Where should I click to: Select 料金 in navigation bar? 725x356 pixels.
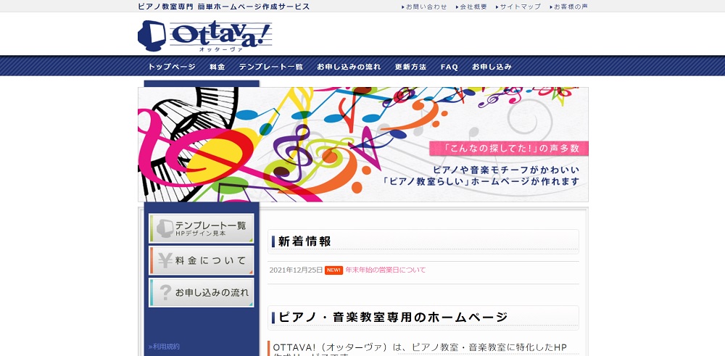point(217,67)
